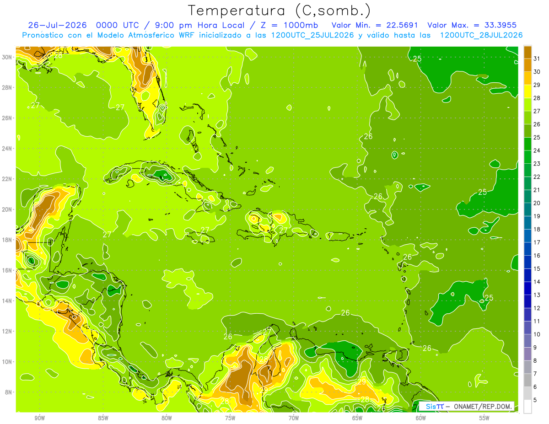The width and height of the screenshot is (549, 424).
Task: Click the latitude label "30N"
Action: (x=7, y=57)
